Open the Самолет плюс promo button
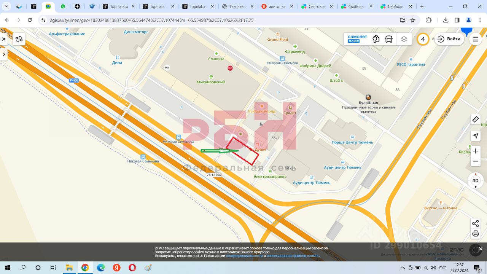This screenshot has width=487, height=274. pyautogui.click(x=357, y=39)
